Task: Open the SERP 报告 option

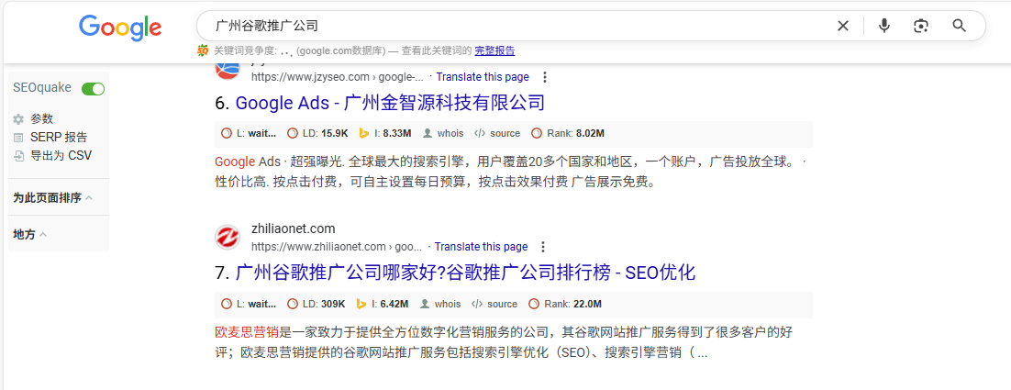Action: click(59, 138)
